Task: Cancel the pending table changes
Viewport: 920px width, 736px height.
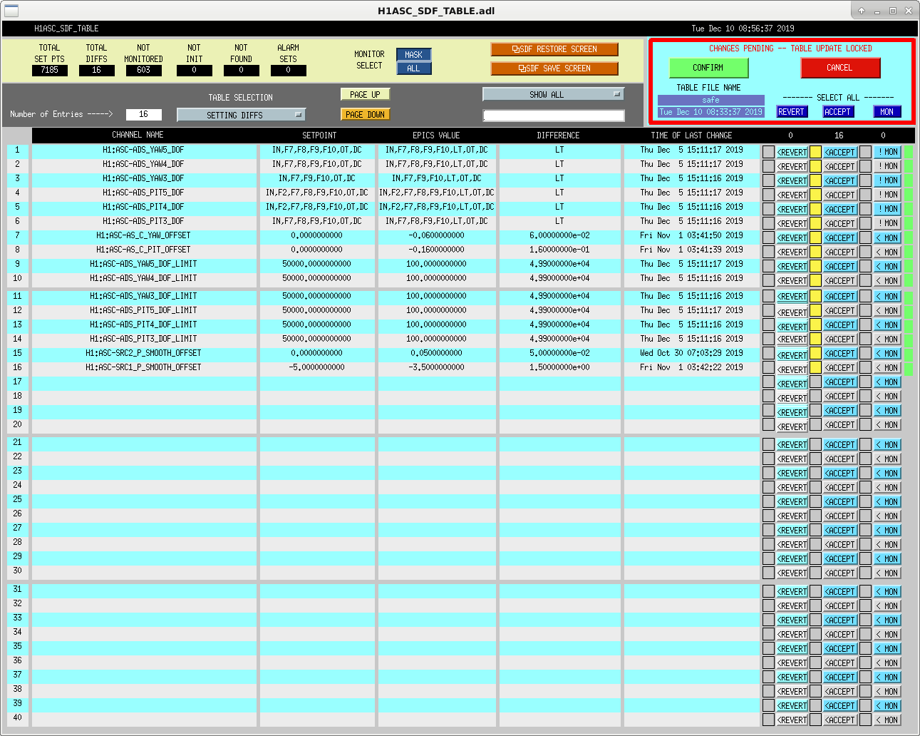Action: pyautogui.click(x=840, y=68)
